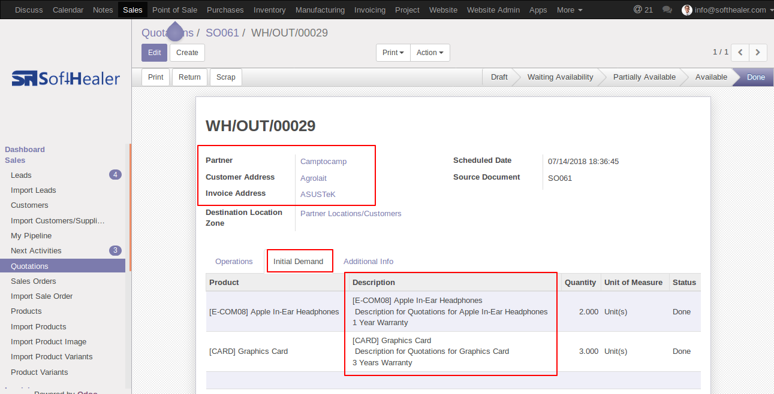The height and width of the screenshot is (394, 774).
Task: Open Import Leads in the sidebar
Action: point(63,190)
